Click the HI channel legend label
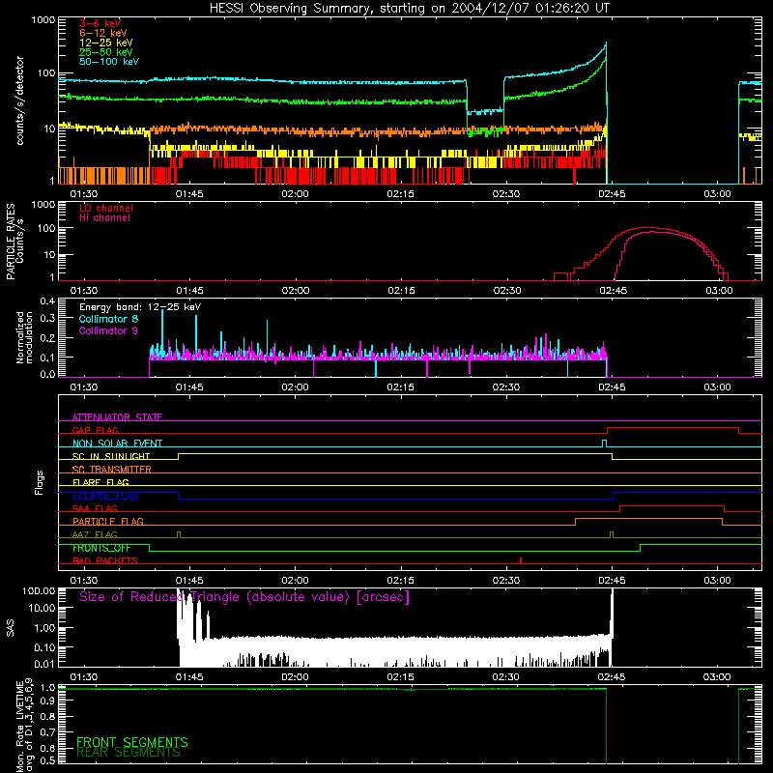Viewport: 773px width, 773px height. pos(104,217)
